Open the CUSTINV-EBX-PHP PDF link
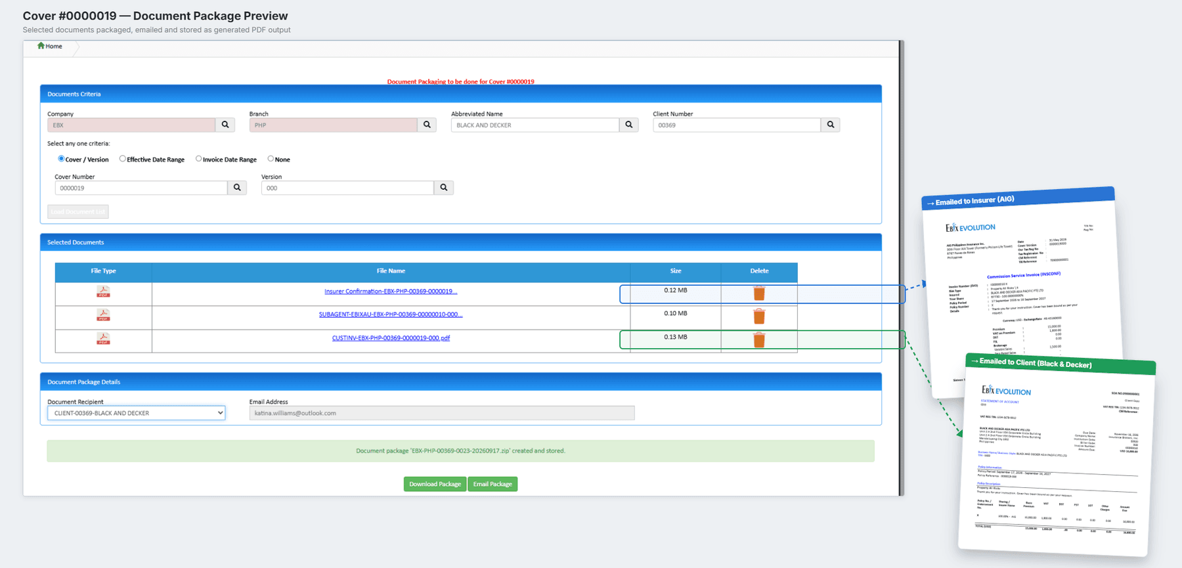 (391, 338)
